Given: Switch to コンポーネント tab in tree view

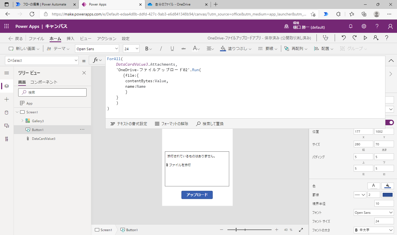Looking at the screenshot, I should [x=44, y=82].
